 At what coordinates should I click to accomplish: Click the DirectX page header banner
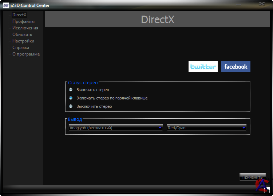[x=158, y=20]
